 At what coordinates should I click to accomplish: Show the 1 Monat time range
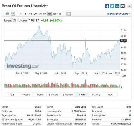(x=39, y=95)
